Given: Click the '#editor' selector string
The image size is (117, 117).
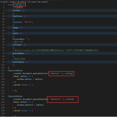Looking at the screenshot, I should click(55, 73).
